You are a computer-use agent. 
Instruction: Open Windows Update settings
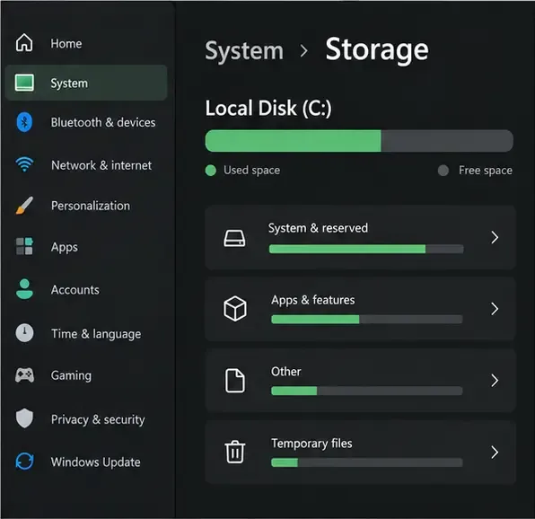tap(86, 462)
